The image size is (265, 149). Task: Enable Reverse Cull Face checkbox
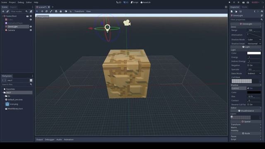[x=248, y=105]
